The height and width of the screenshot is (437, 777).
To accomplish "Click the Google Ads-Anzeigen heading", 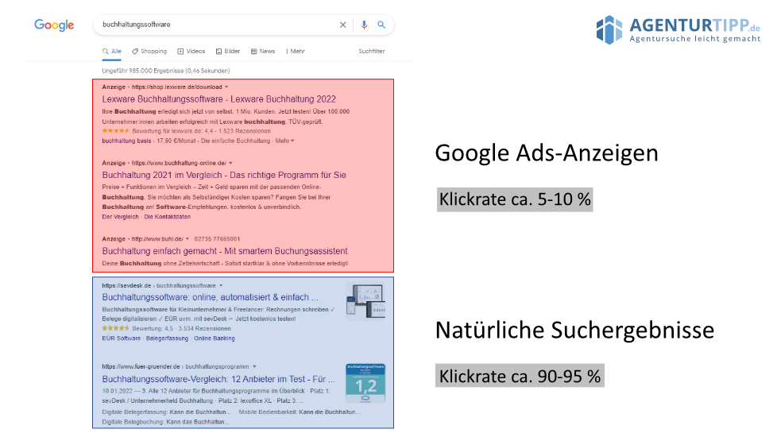I will click(547, 153).
